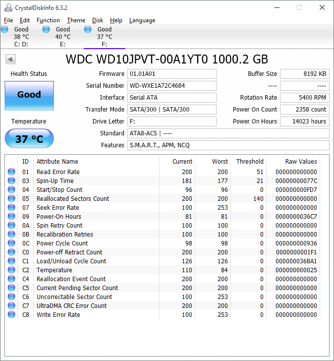Viewport: 334px width, 361px height.
Task: Click the Threshold column header
Action: (249, 161)
